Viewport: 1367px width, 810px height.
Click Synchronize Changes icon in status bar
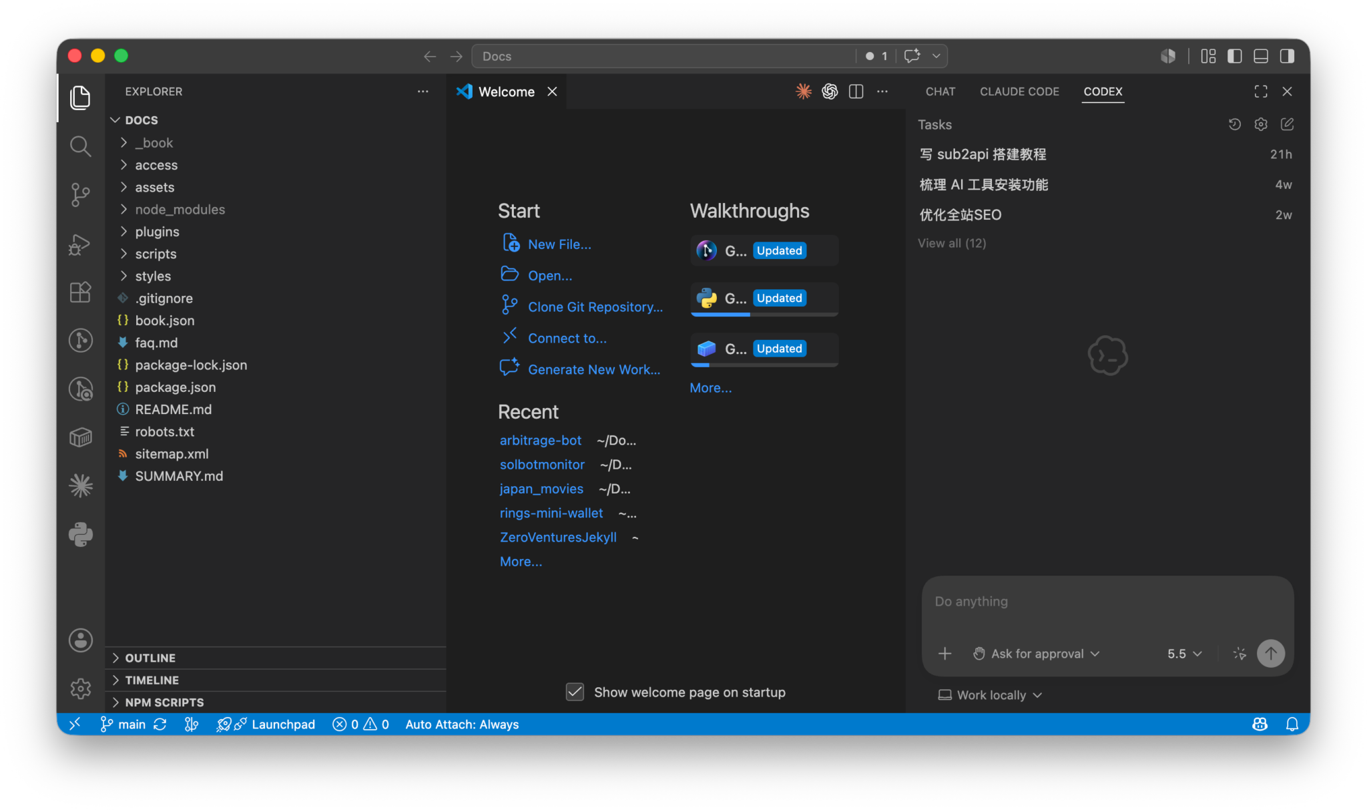pos(160,724)
